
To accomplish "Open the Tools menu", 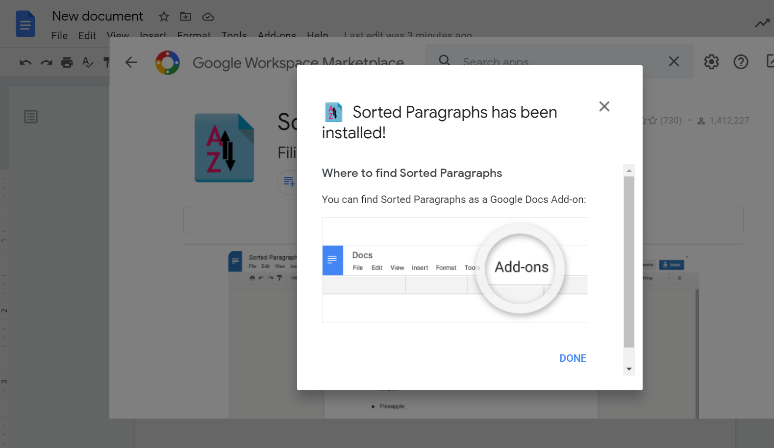I will click(x=234, y=36).
